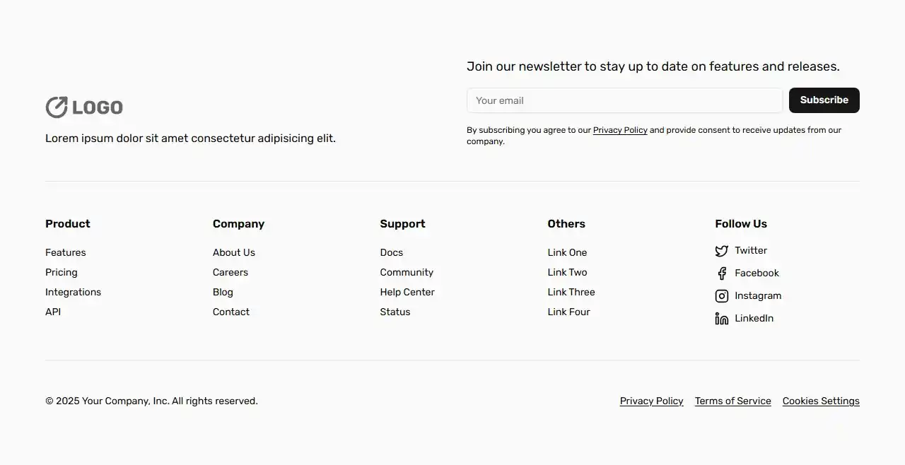Image resolution: width=905 pixels, height=465 pixels.
Task: Open the Contact link
Action: point(230,311)
